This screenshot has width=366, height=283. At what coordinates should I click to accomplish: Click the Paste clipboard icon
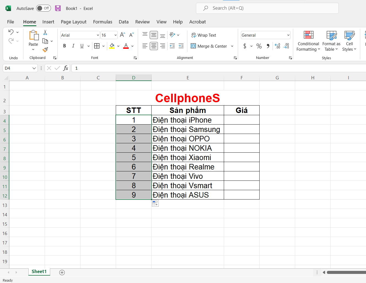point(34,35)
